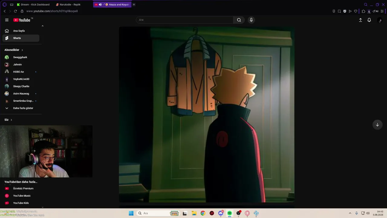This screenshot has width=387, height=218.
Task: Open the Opera AI assistant button
Action: (376, 11)
